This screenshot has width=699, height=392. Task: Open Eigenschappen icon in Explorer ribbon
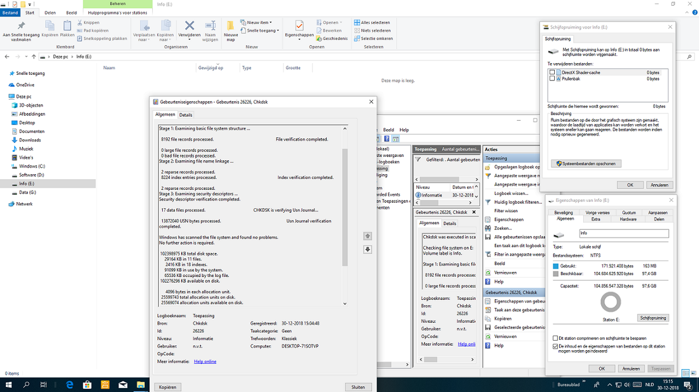(299, 26)
